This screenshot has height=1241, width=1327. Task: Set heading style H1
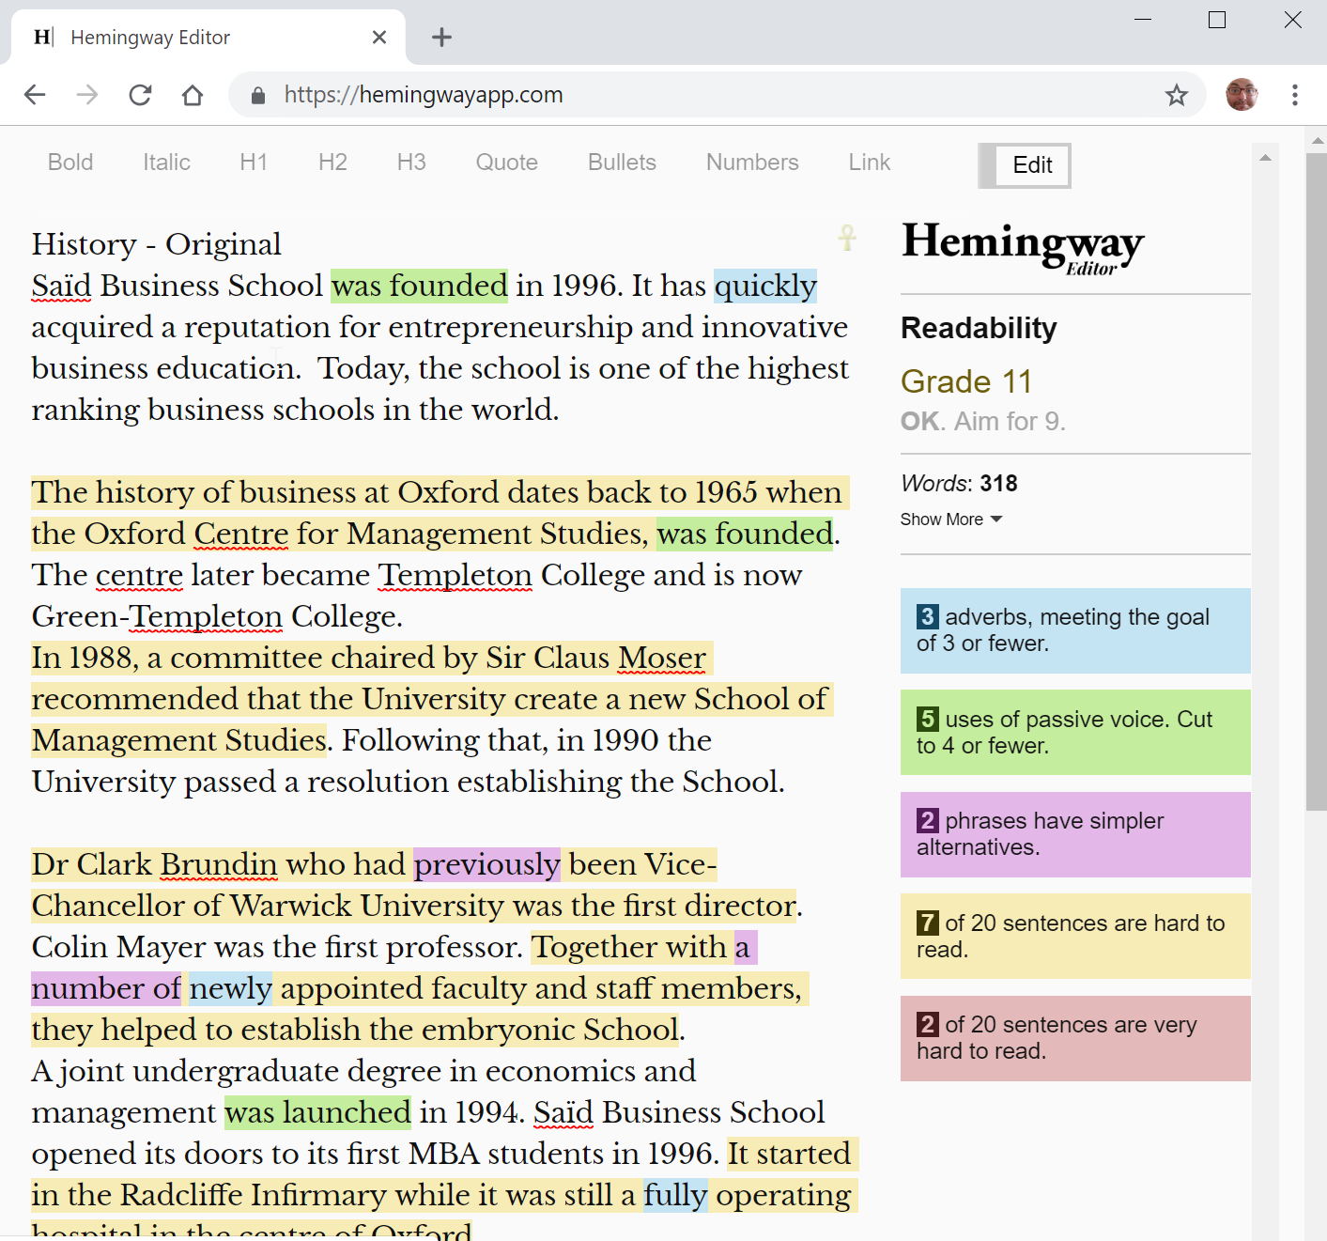[x=254, y=163]
